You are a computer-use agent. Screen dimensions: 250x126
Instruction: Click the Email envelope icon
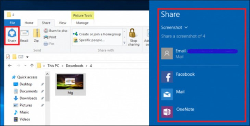tap(24, 33)
